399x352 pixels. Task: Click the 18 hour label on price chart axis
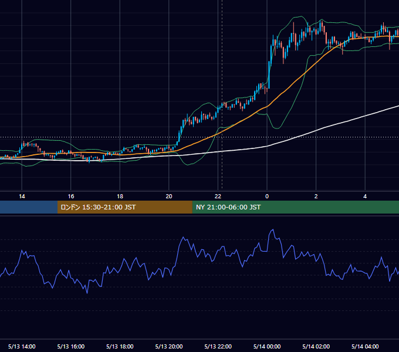[120, 197]
